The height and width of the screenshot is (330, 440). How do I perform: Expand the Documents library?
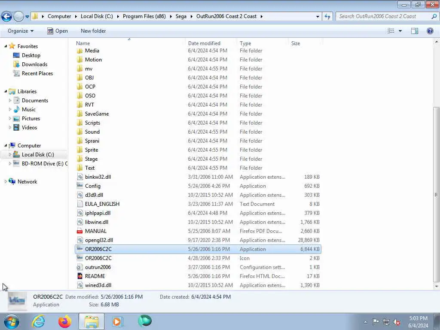pyautogui.click(x=10, y=101)
